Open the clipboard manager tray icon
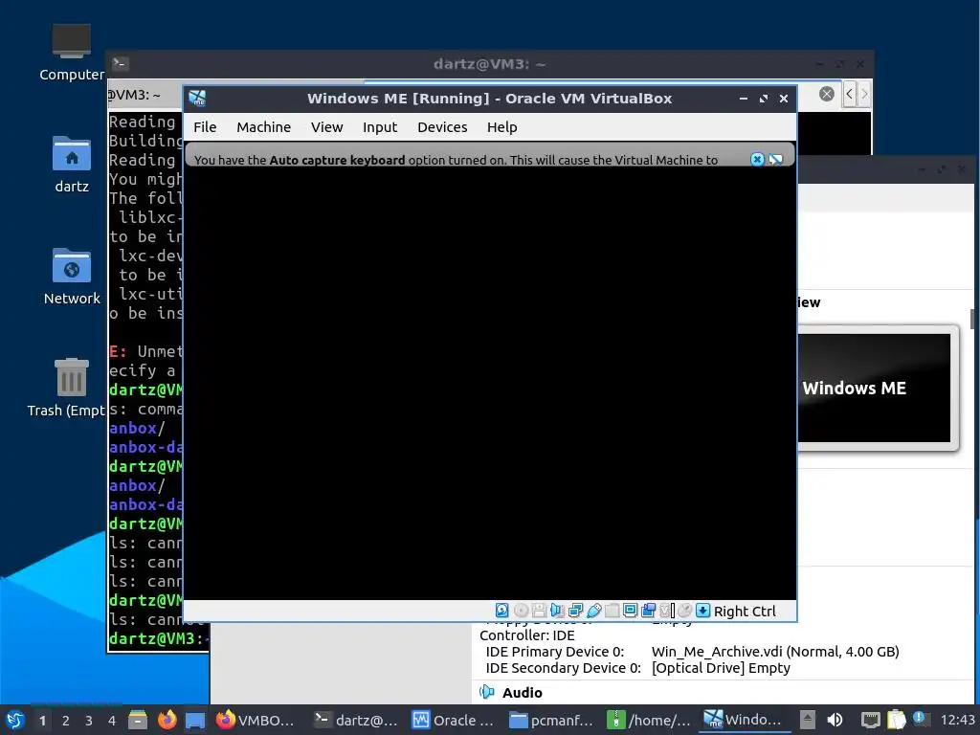 [x=896, y=720]
